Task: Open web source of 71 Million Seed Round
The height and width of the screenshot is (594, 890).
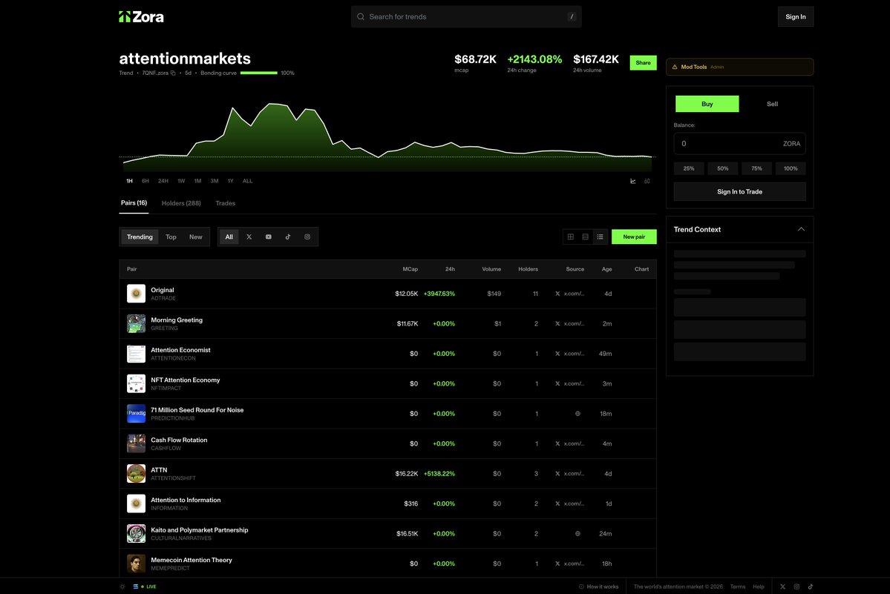Action: [577, 414]
